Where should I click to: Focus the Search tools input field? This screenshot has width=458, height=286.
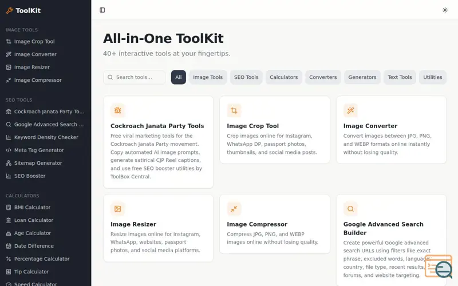(135, 77)
